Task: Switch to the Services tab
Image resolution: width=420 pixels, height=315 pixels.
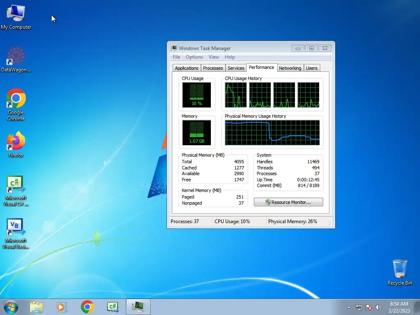Action: [x=236, y=68]
